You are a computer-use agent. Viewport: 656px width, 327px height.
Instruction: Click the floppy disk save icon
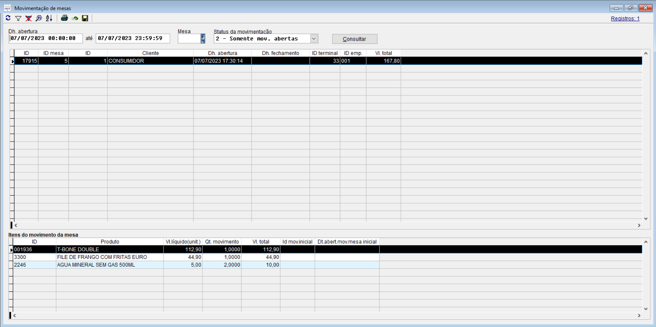85,18
